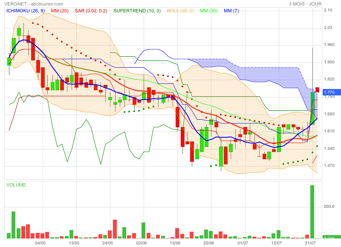Image resolution: width=341 pixels, height=247 pixels.
Task: Click the 1.680 price axis label
Action: 329,114
